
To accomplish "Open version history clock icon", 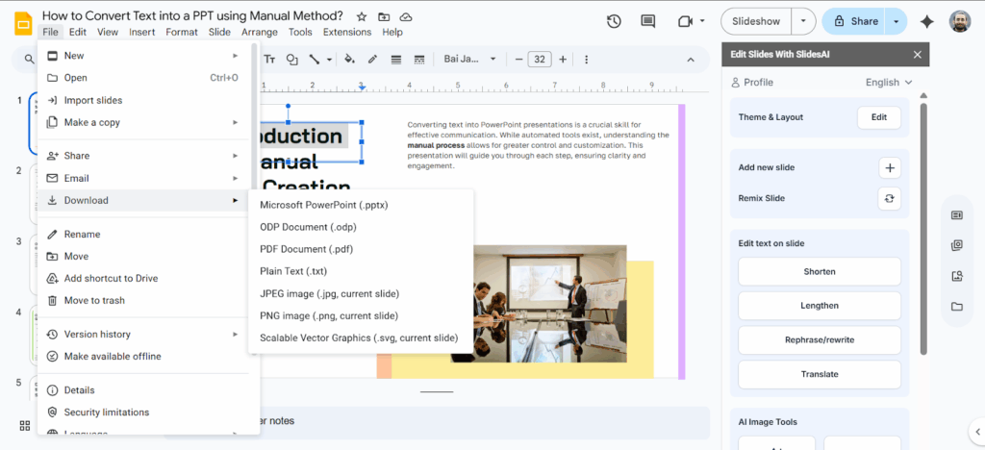I will point(614,21).
